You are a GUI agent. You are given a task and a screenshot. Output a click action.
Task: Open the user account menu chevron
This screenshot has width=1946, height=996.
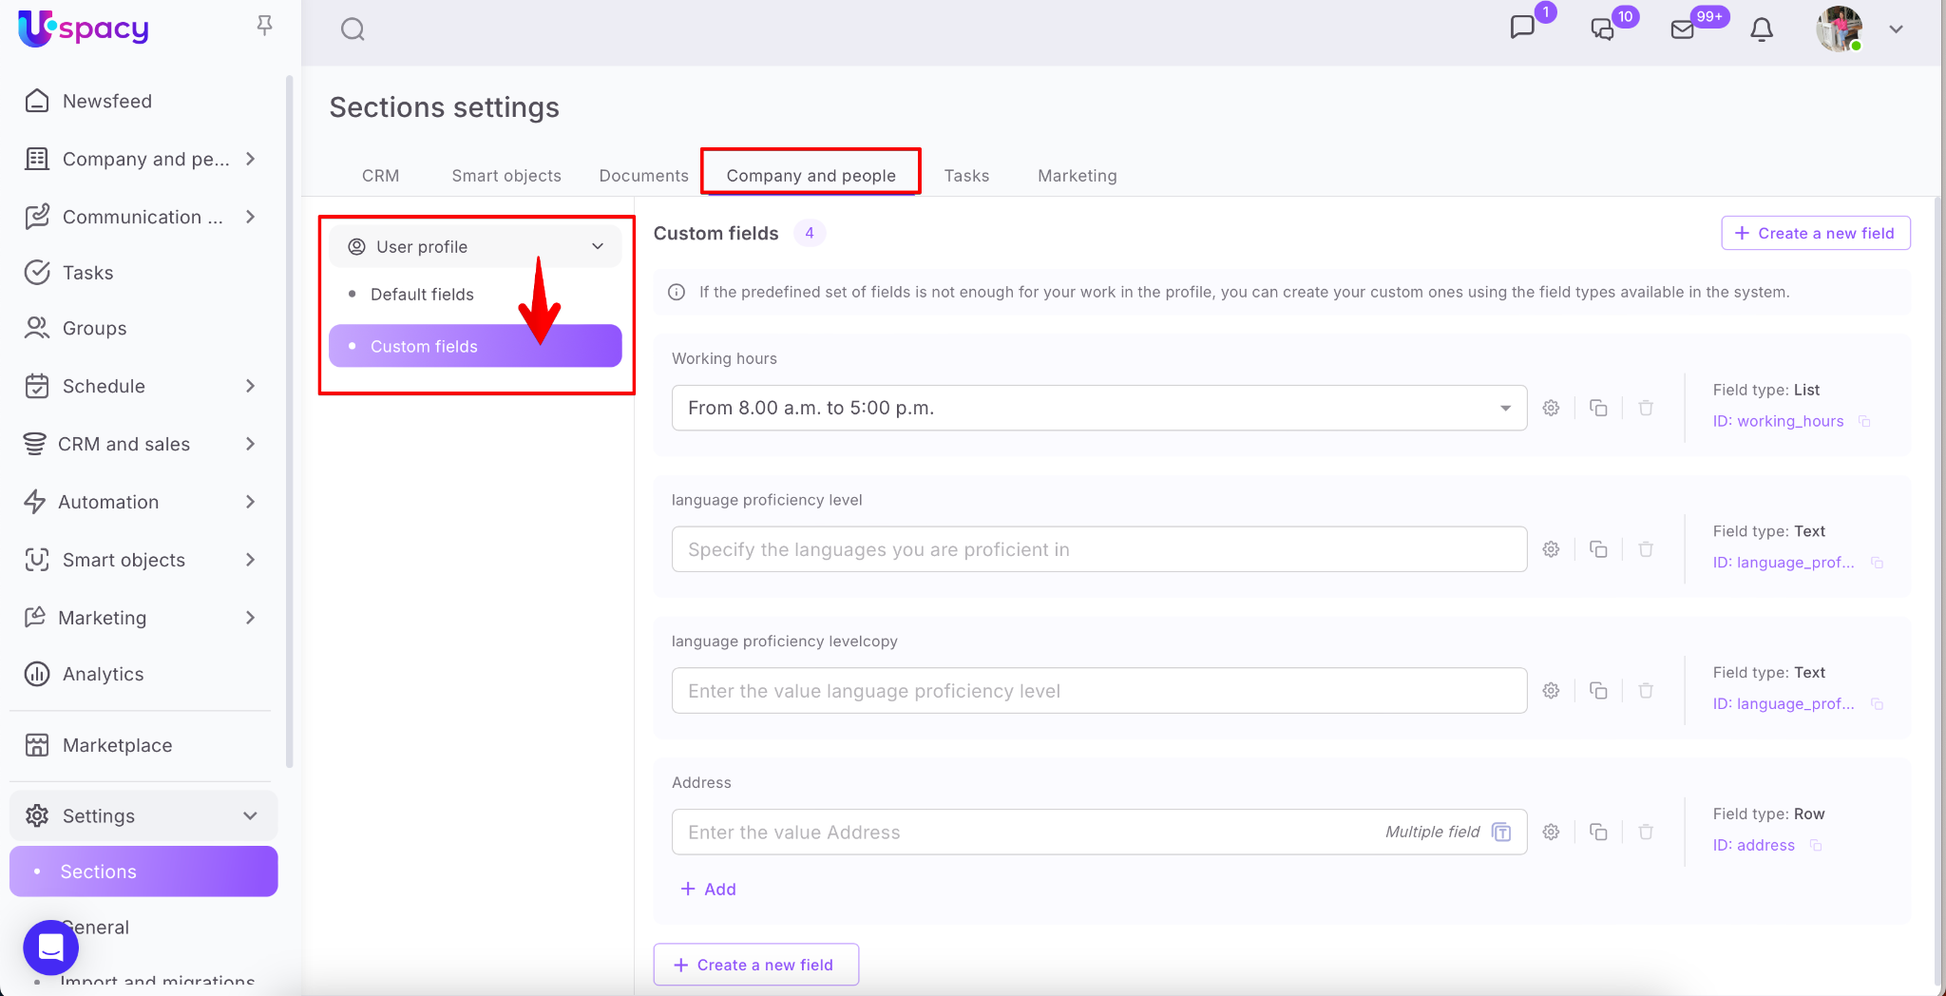tap(1896, 29)
